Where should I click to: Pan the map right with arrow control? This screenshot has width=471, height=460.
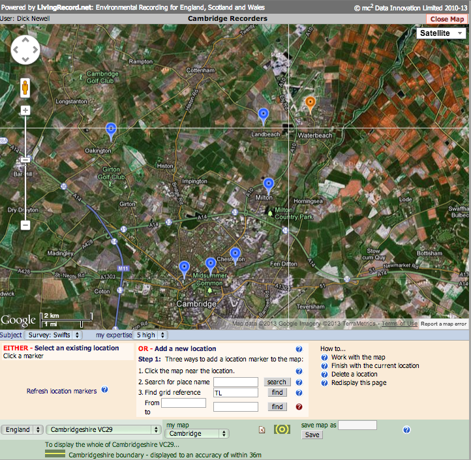click(35, 50)
